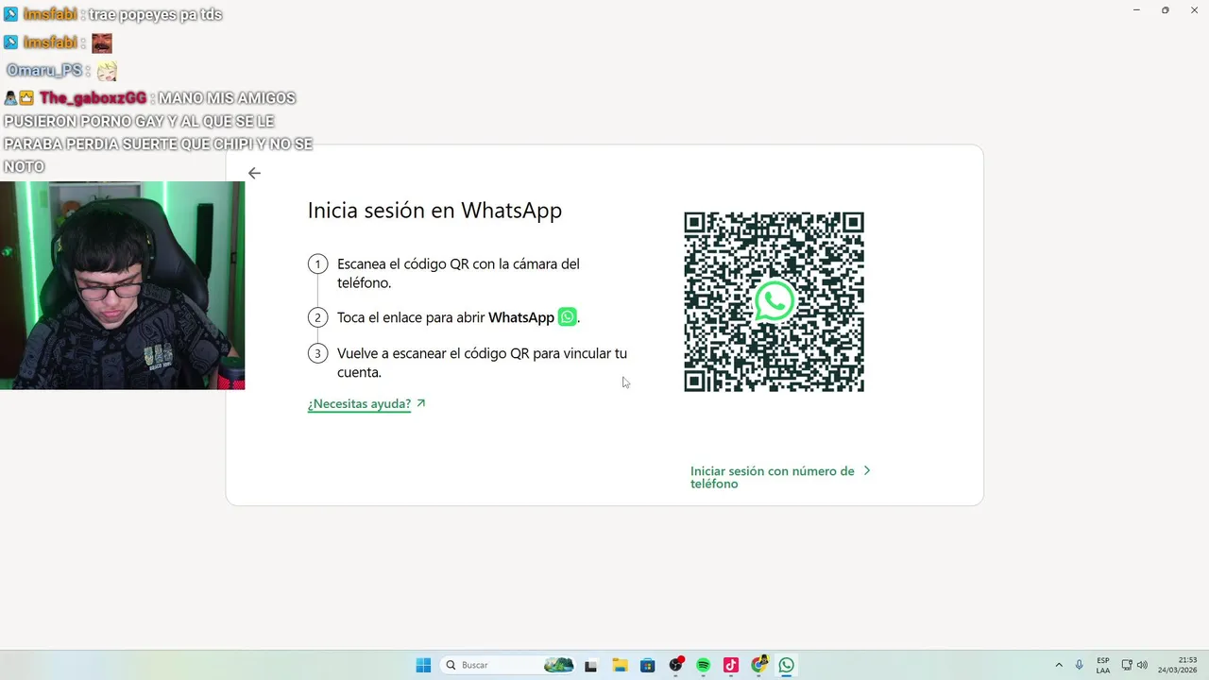
Task: Click chevron next to phone number login
Action: coord(867,470)
